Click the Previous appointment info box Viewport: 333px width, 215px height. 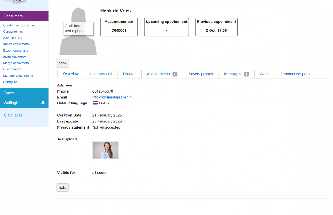(x=216, y=27)
